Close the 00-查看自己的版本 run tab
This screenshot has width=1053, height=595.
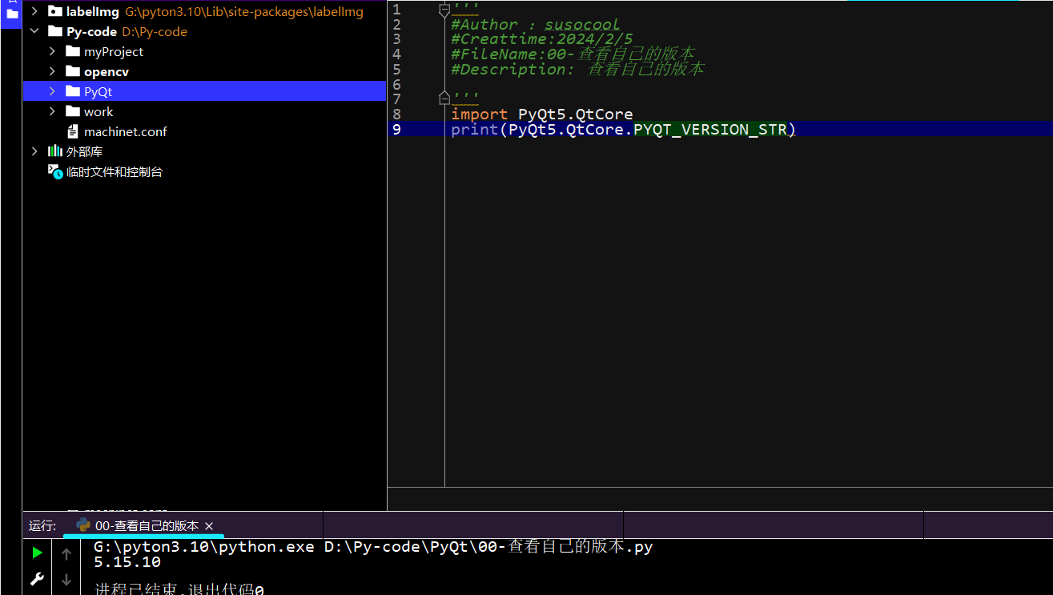209,526
